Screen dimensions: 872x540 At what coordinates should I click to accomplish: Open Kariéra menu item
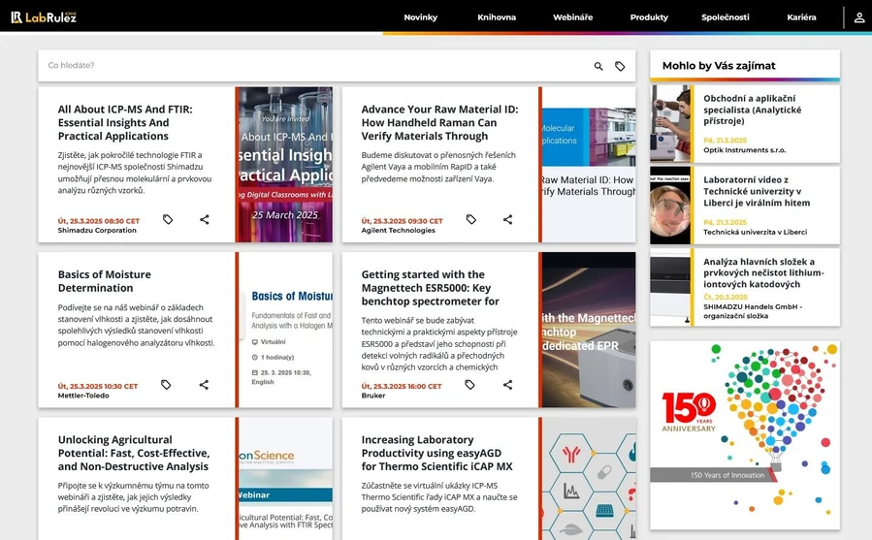click(x=801, y=17)
